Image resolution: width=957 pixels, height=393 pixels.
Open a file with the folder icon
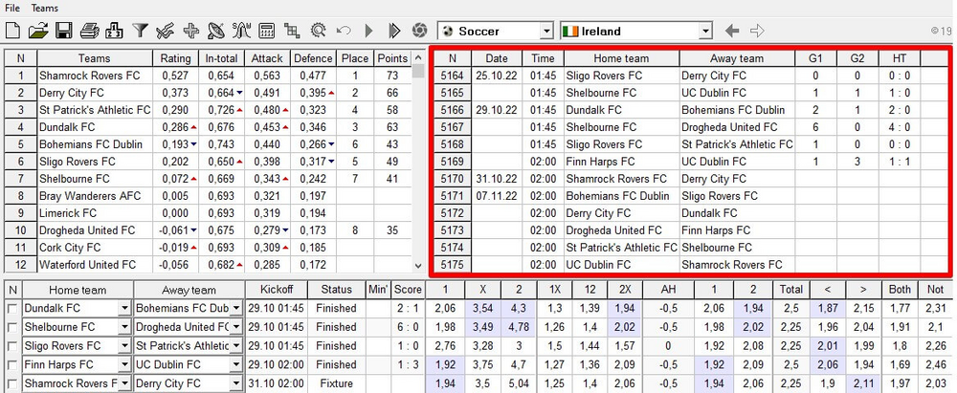(38, 32)
